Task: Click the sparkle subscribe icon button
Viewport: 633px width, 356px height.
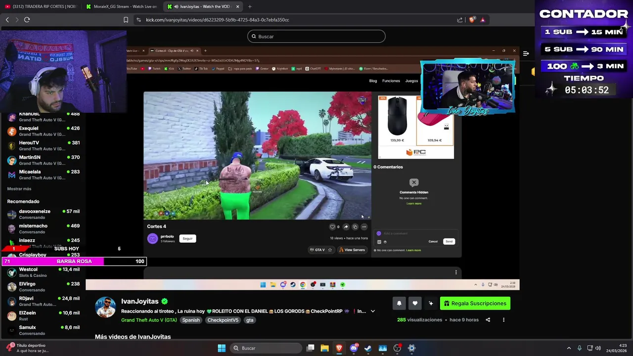Action: coord(431,303)
